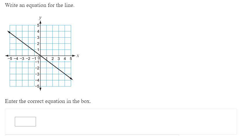The height and width of the screenshot is (136, 246).
Task: Click the italic y axis label
Action: (x=40, y=18)
